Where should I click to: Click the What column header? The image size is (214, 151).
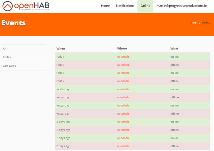click(174, 49)
